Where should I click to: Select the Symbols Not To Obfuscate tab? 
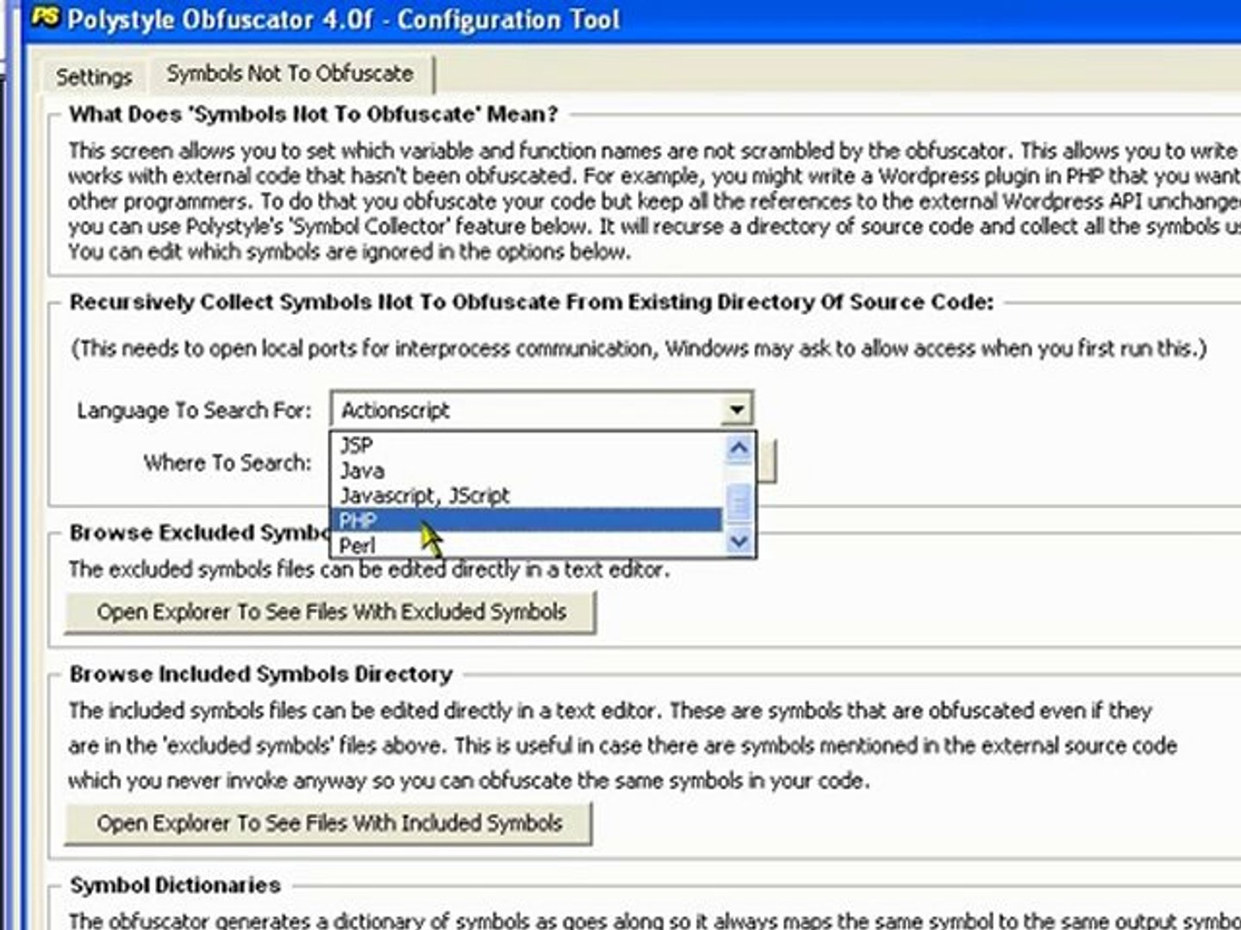(x=290, y=74)
